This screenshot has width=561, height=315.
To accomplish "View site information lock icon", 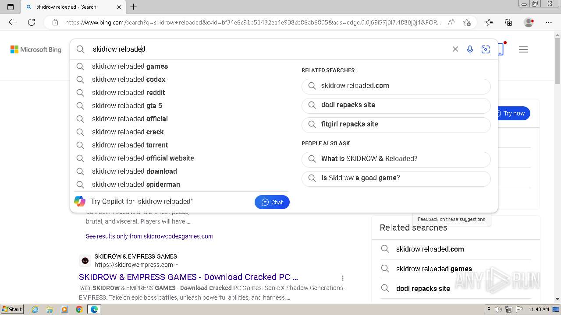I will click(x=55, y=22).
